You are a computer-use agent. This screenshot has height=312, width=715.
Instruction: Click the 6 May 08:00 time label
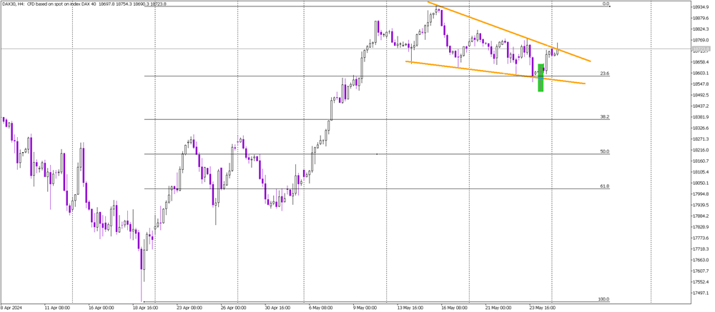click(320, 307)
